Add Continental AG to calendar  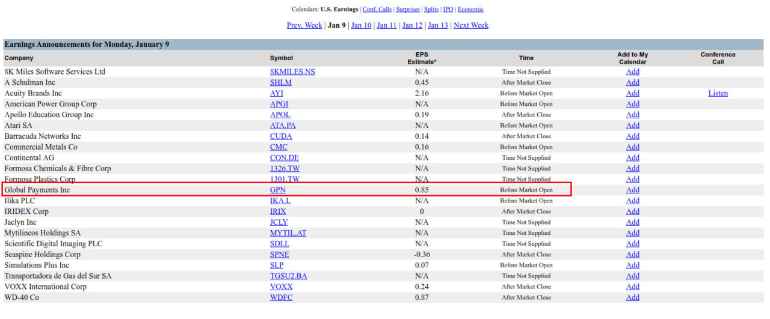(x=633, y=158)
